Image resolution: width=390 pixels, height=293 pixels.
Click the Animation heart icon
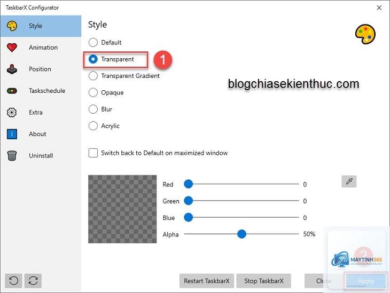(12, 47)
